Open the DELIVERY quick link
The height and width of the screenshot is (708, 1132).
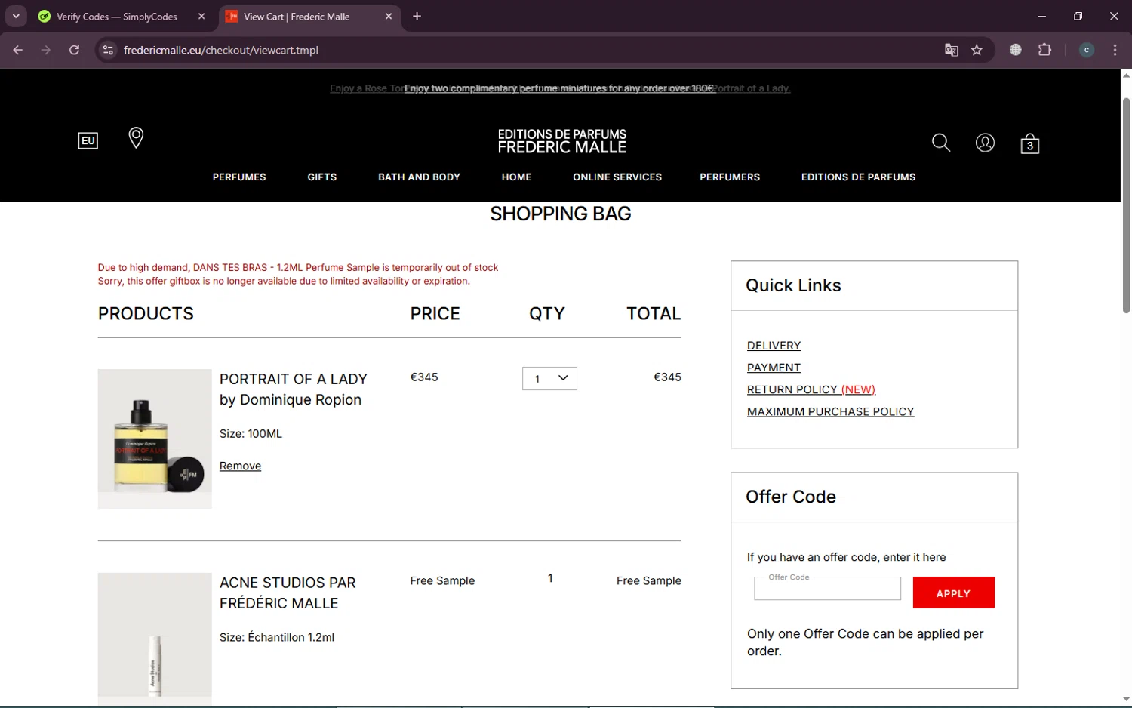pyautogui.click(x=774, y=346)
